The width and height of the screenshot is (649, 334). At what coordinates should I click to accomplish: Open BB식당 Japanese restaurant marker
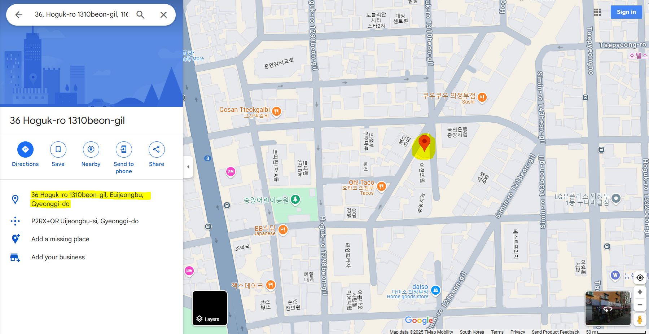coord(283,229)
